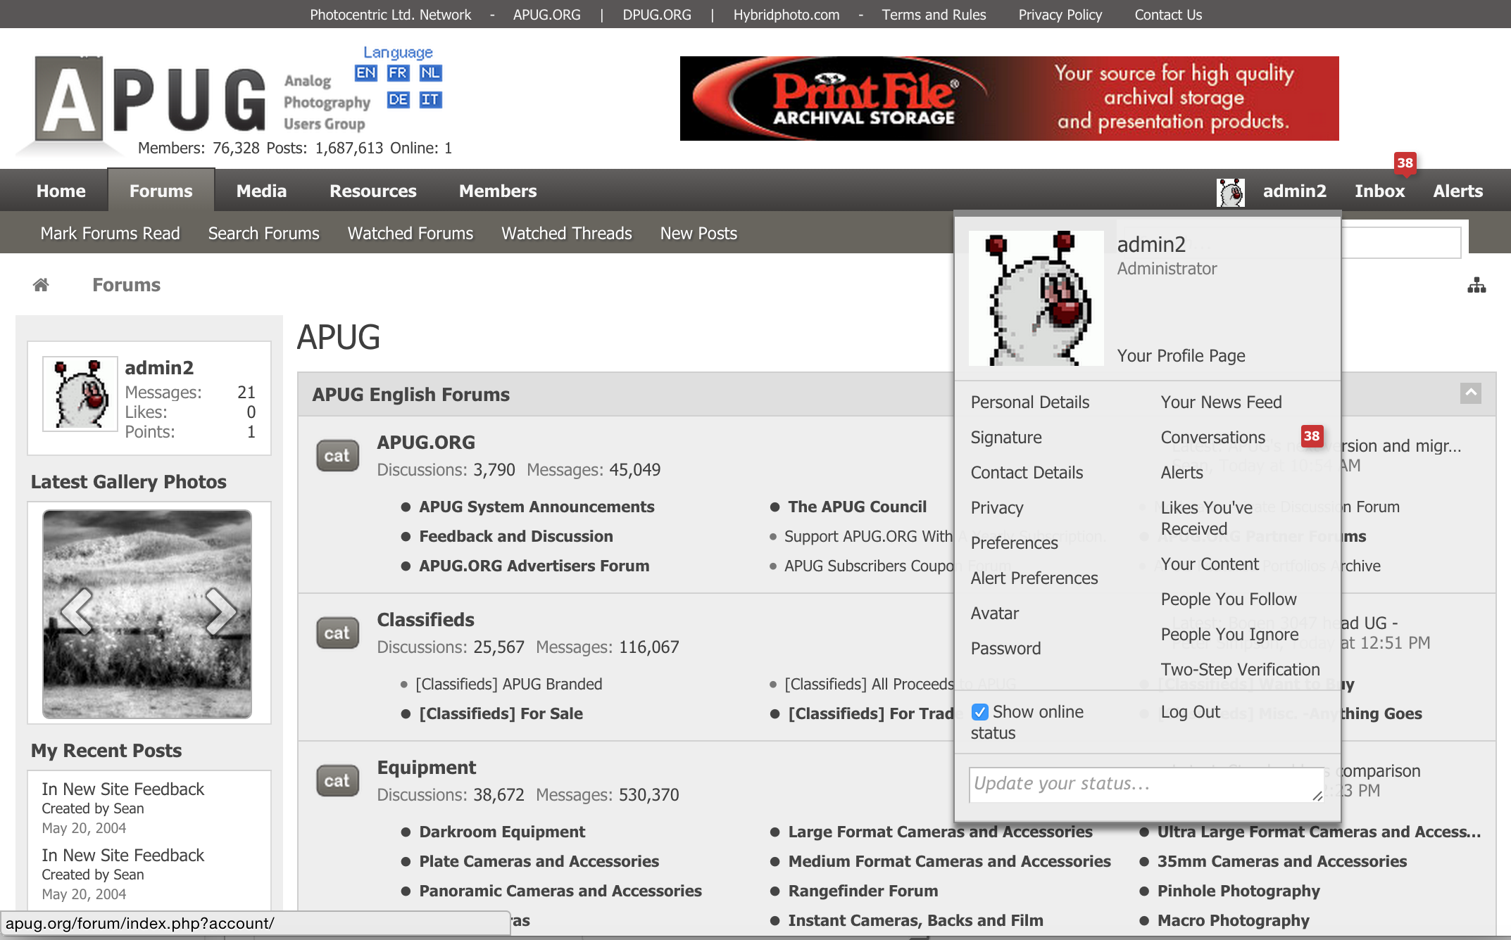Collapse the APUG English Forums category
Image resolution: width=1511 pixels, height=940 pixels.
[1470, 393]
